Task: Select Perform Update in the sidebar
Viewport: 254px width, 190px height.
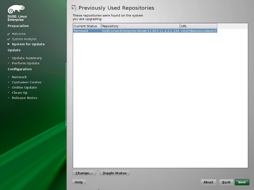Action: pos(25,63)
